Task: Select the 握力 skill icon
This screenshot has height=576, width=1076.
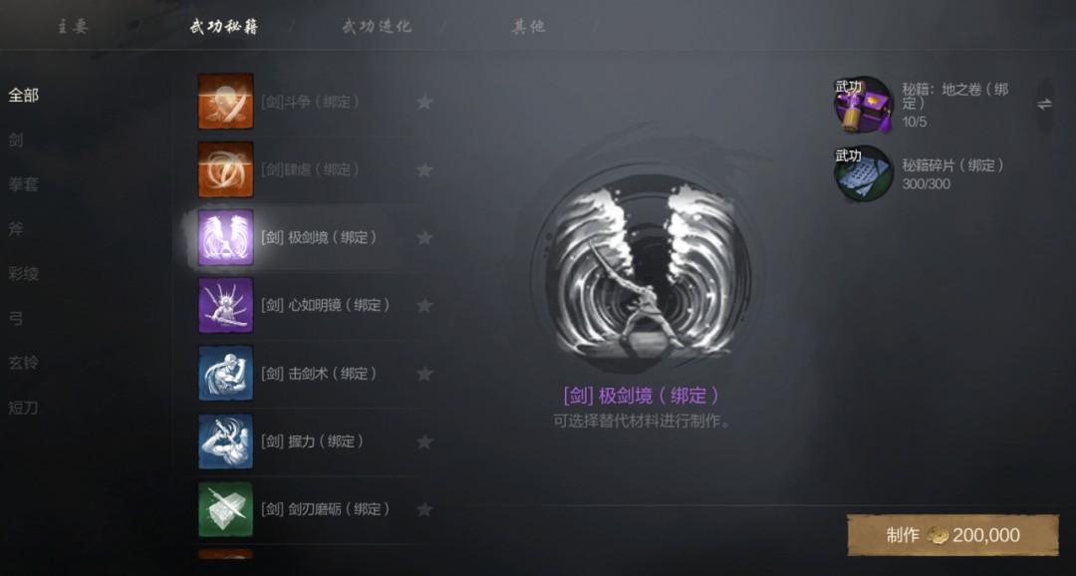Action: tap(226, 441)
